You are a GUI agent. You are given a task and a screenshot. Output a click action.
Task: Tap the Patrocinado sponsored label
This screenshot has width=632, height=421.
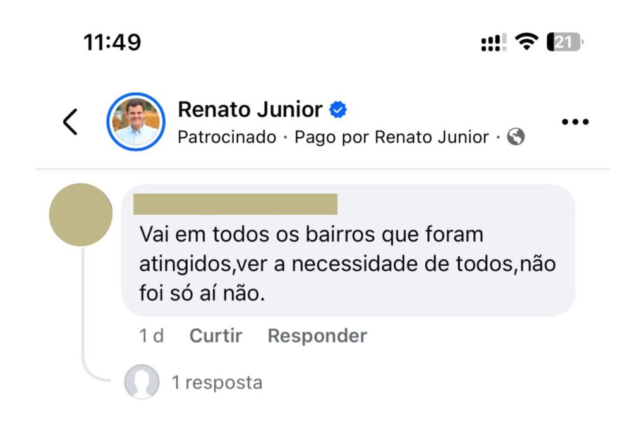(227, 137)
